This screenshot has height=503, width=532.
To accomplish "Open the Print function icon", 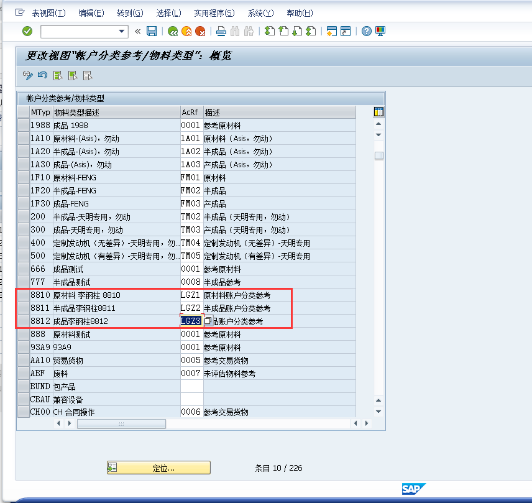I will [x=221, y=30].
